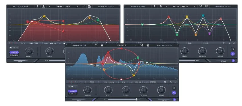
Task: Click Q value 0 % in Orbitz window
Action: pyautogui.click(x=123, y=82)
